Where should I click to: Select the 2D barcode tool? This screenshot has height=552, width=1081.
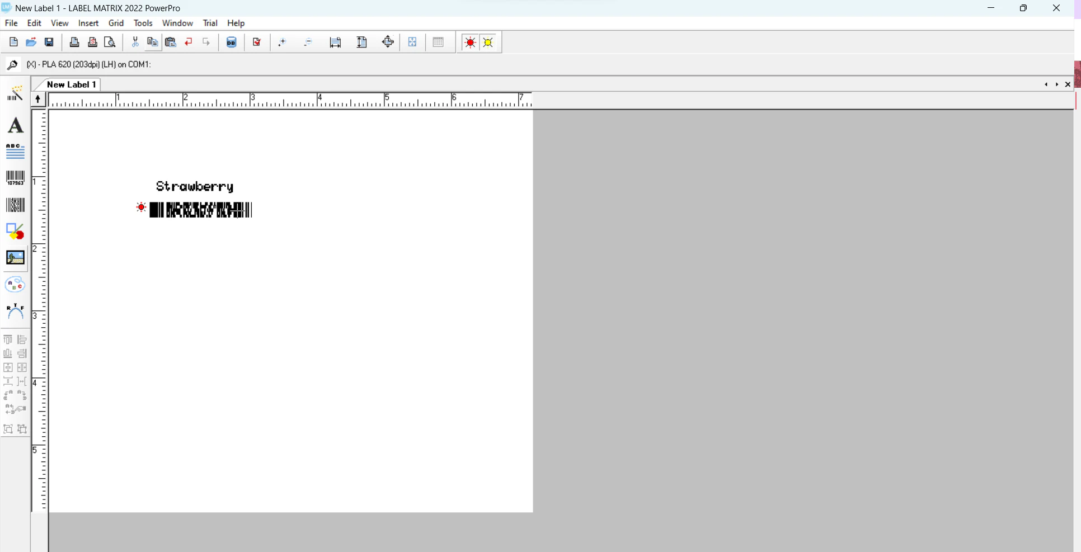coord(15,205)
